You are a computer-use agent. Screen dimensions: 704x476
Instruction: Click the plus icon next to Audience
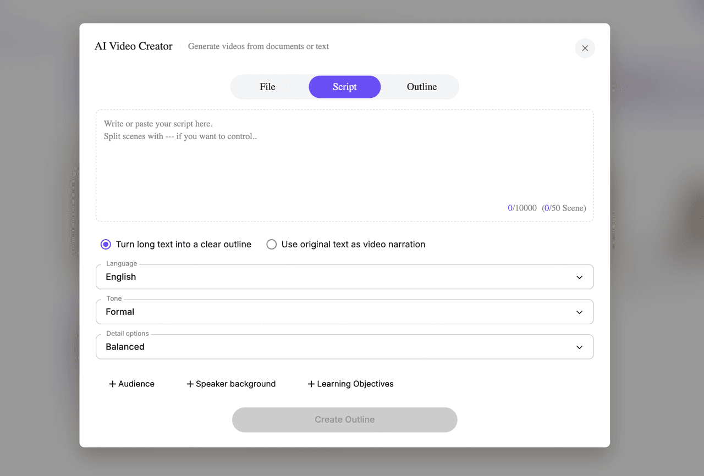[112, 384]
